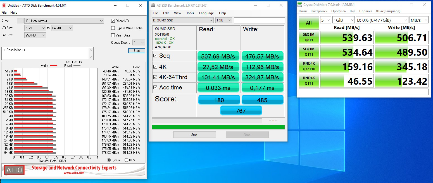Open the Справка menu in CrystalDiskMark
The image size is (433, 183).
click(366, 11)
